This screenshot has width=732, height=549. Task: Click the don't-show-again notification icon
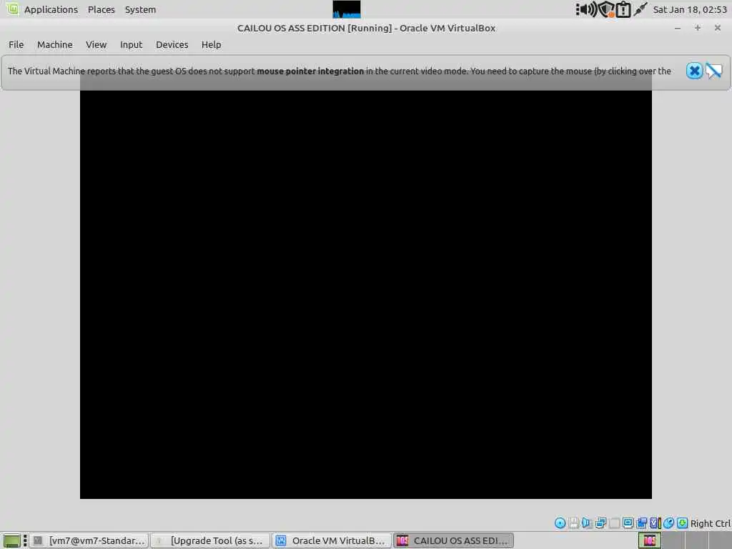(x=714, y=71)
